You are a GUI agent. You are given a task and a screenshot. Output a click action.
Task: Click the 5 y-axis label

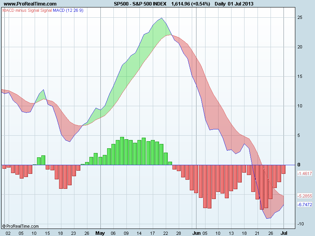coord(299,135)
